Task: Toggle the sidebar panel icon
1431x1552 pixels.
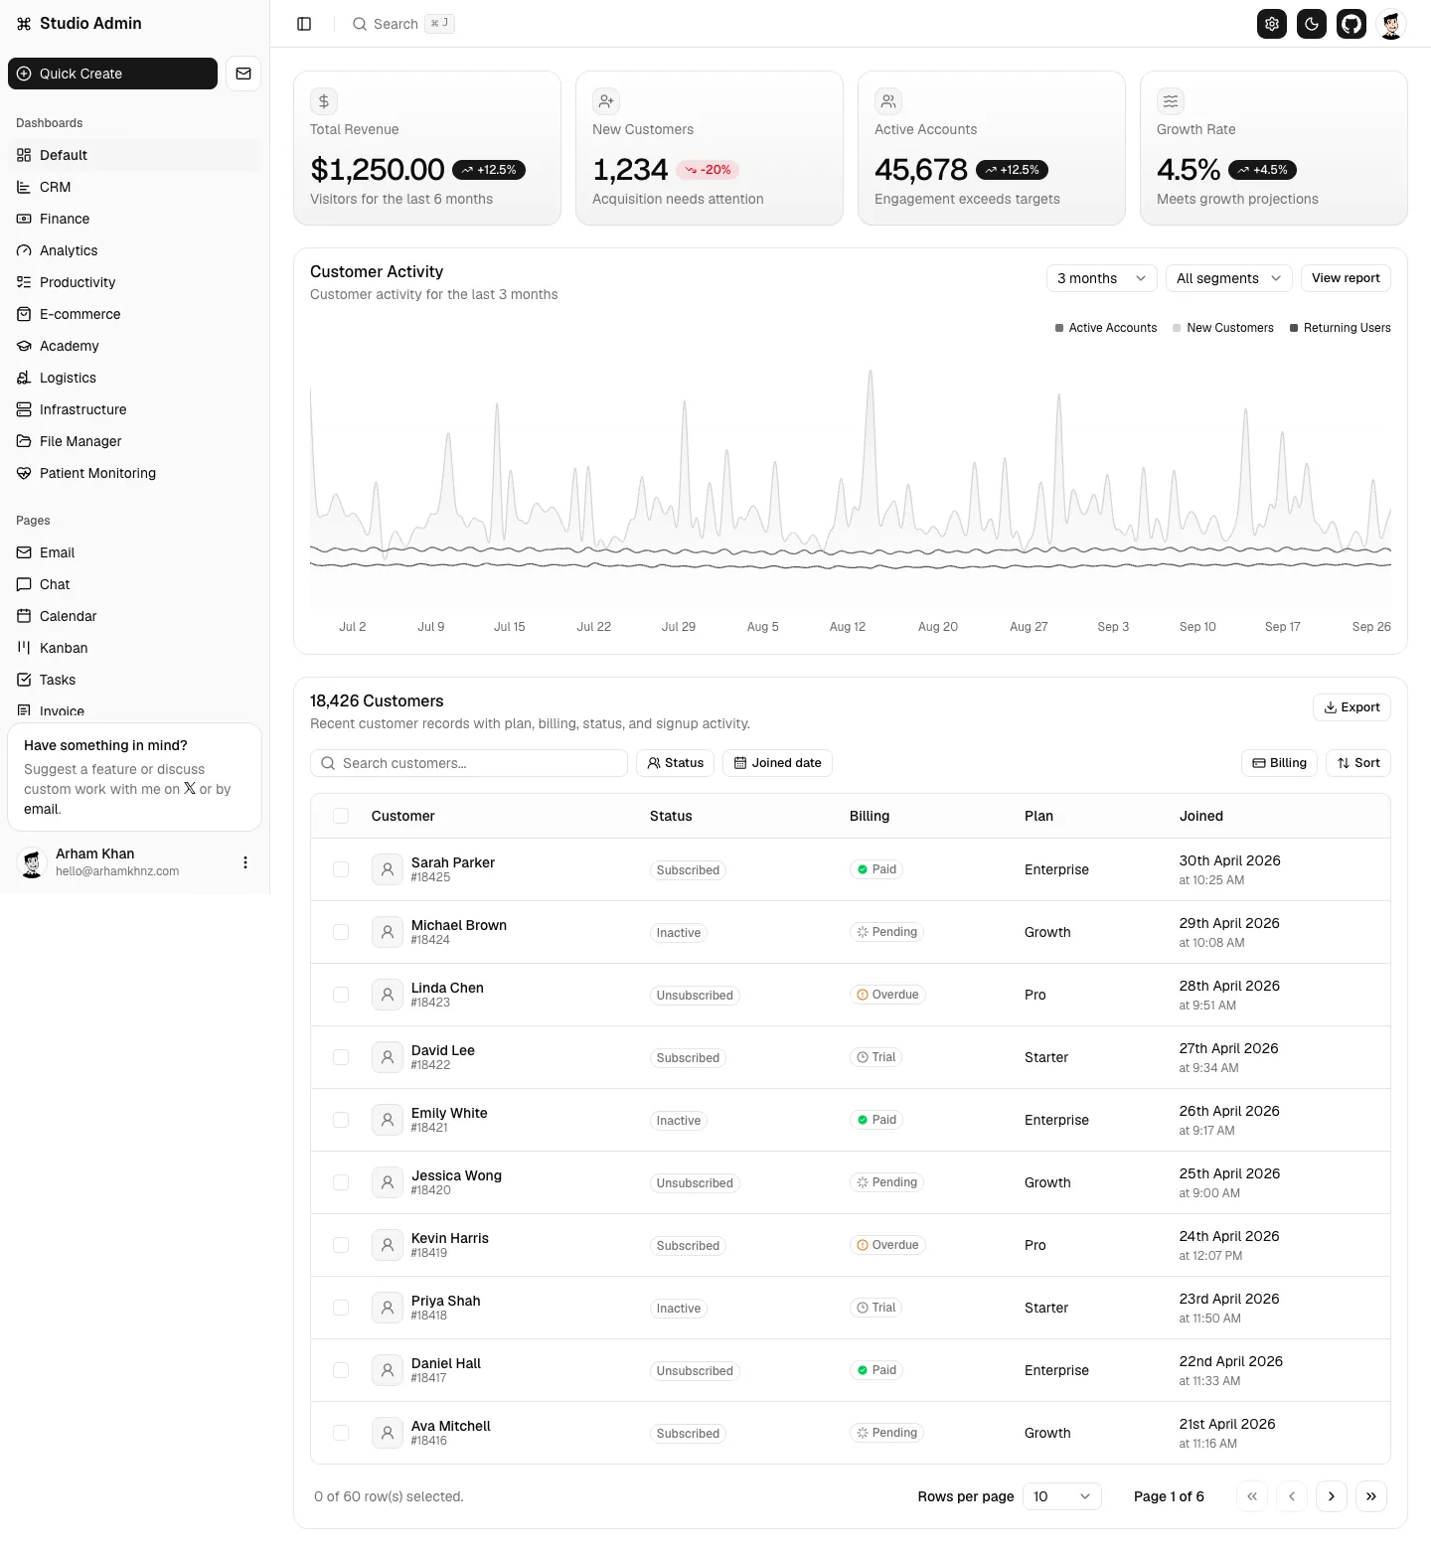Action: click(304, 24)
